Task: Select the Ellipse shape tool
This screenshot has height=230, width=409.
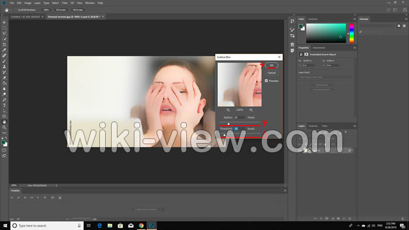Action: 4,116
